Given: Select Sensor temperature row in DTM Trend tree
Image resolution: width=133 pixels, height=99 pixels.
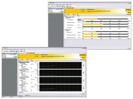Looking at the screenshot, I should (24, 64).
